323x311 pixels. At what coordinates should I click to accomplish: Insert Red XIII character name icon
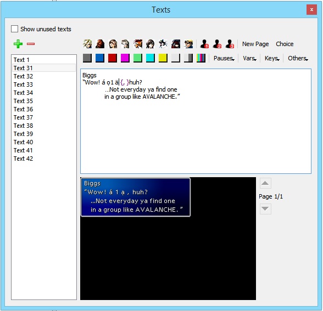click(138, 44)
